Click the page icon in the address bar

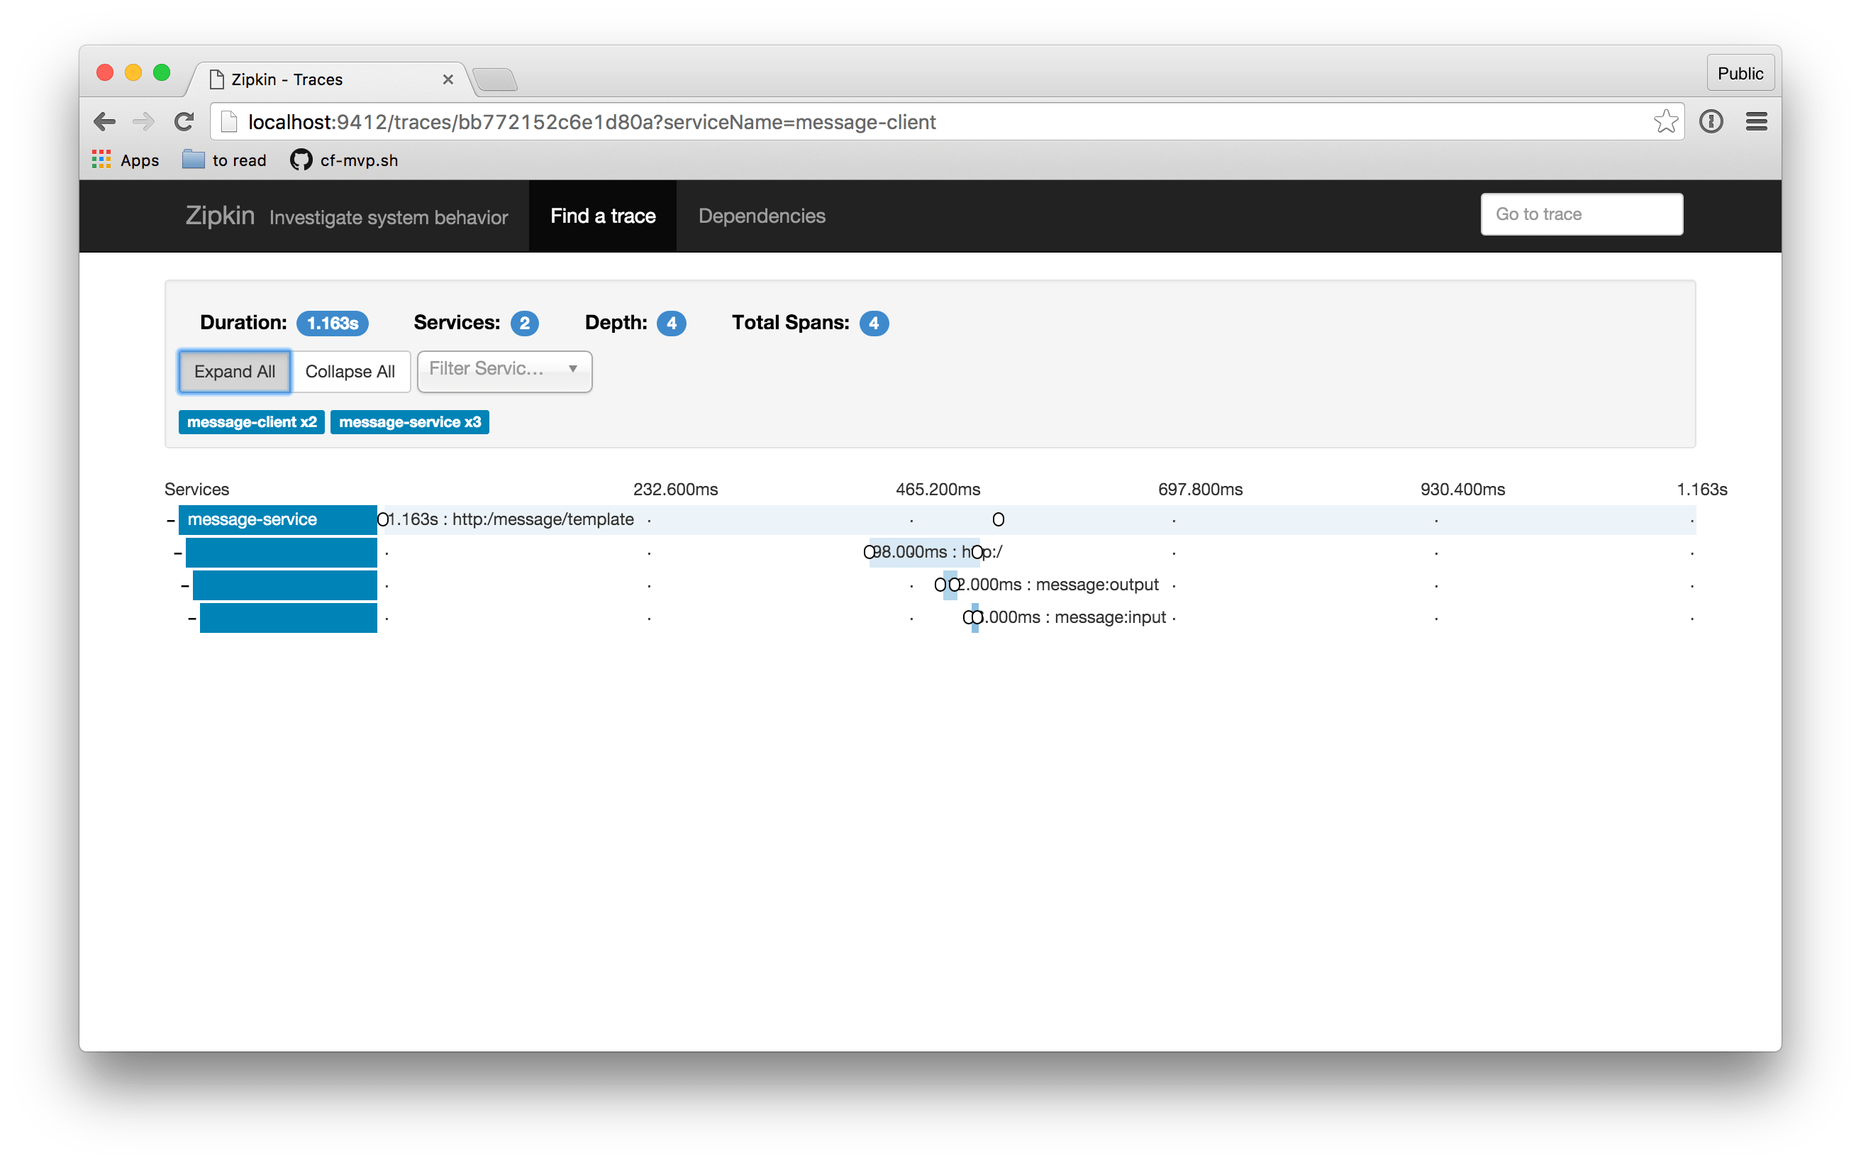click(228, 121)
